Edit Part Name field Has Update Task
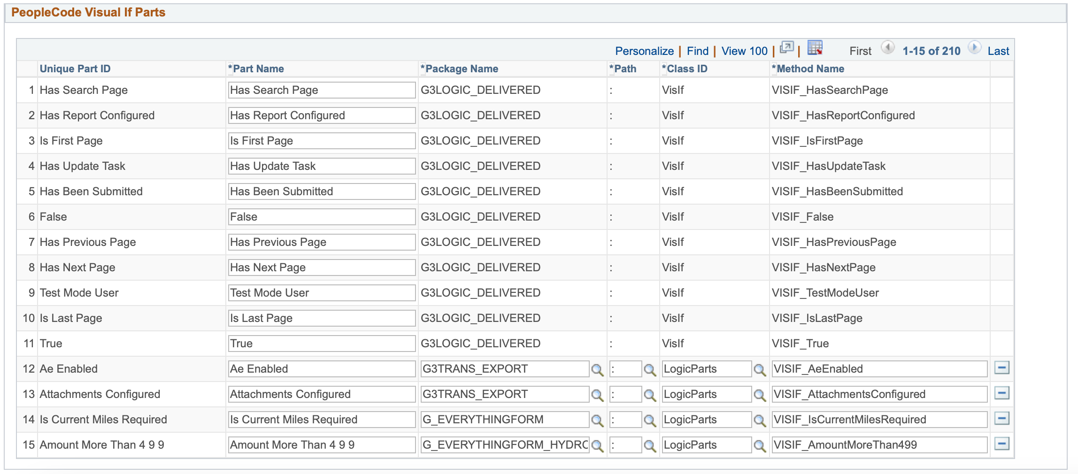 (x=322, y=166)
